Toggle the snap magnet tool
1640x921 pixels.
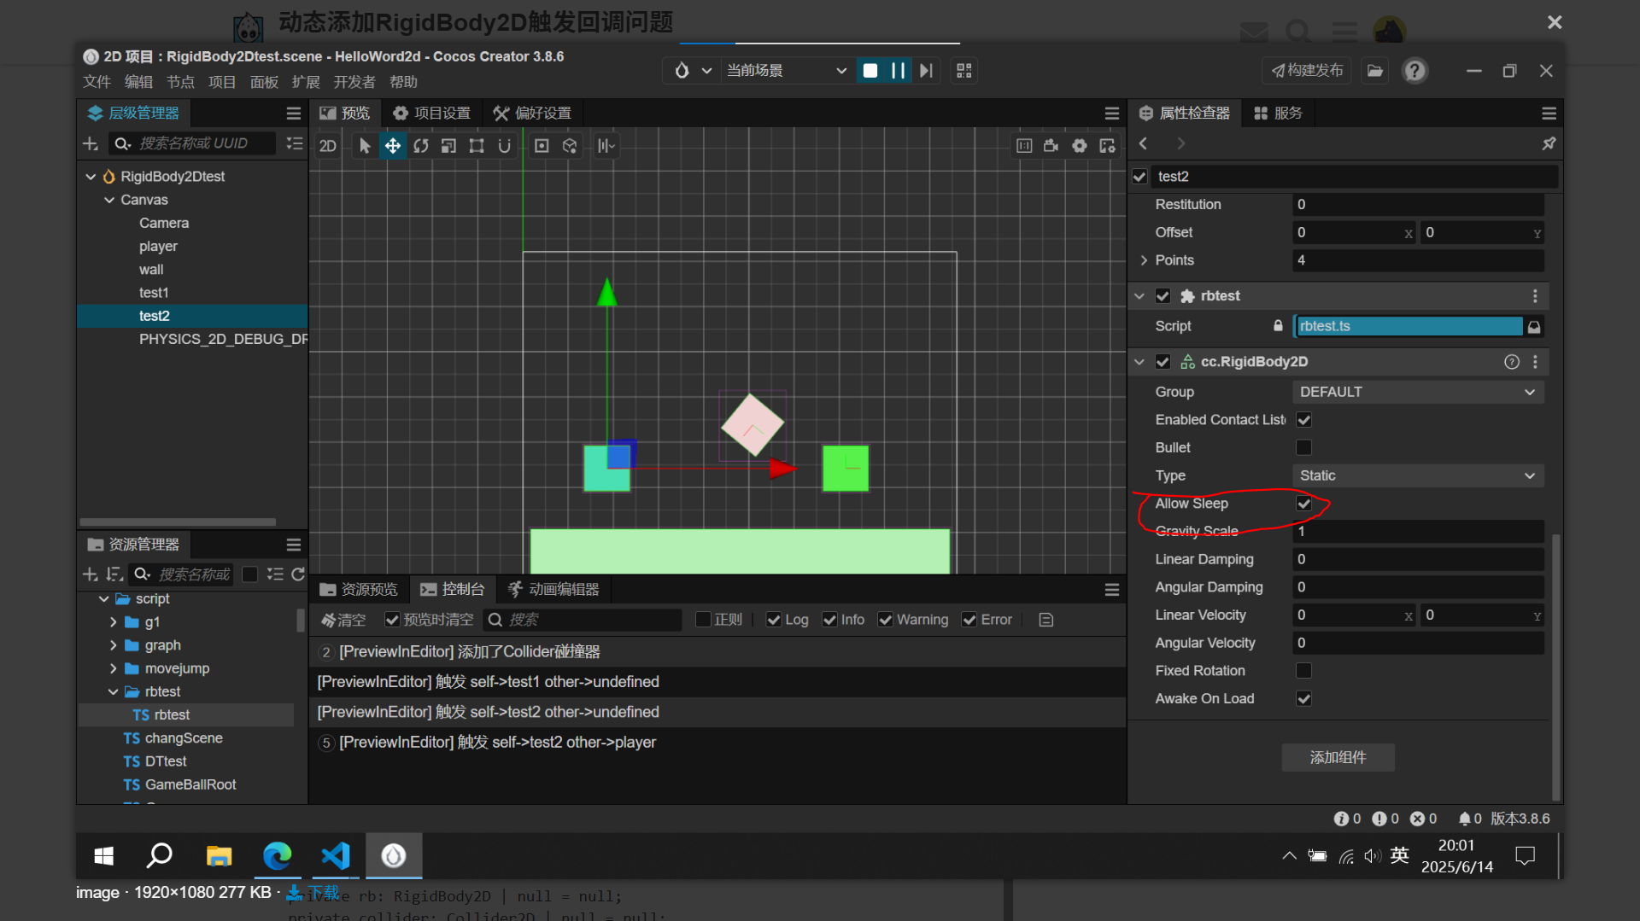(505, 146)
